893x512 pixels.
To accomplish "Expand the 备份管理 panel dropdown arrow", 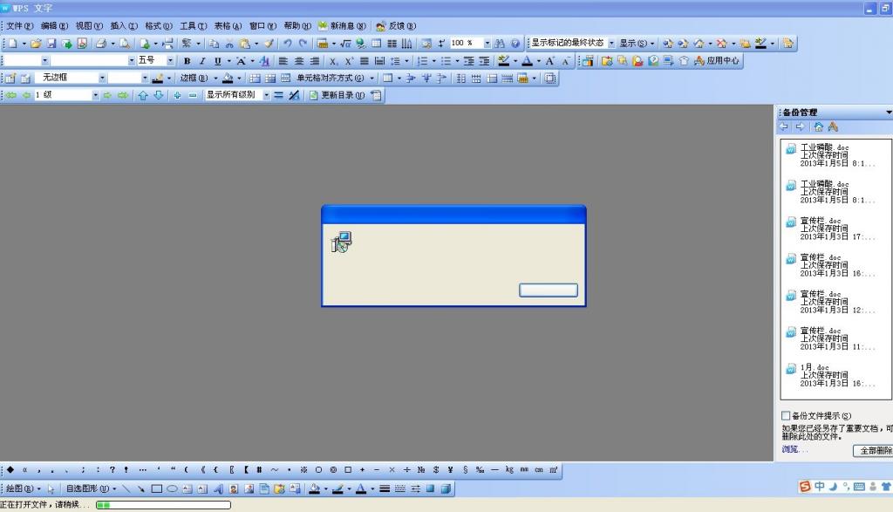I will click(889, 113).
